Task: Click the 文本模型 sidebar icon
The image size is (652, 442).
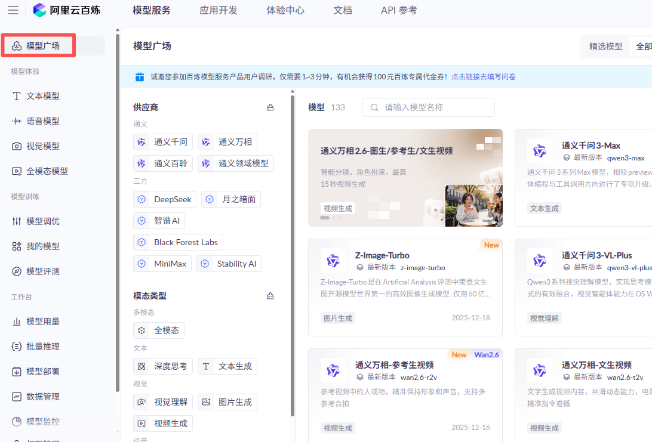Action: coord(17,96)
